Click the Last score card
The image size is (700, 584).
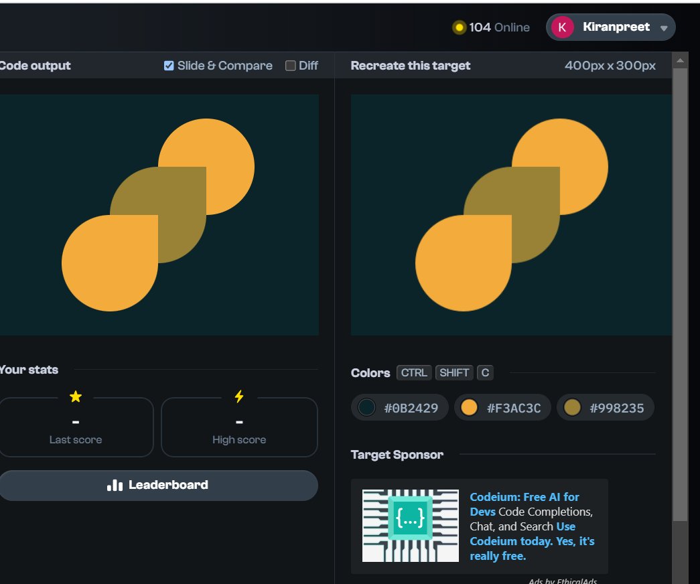coord(76,427)
